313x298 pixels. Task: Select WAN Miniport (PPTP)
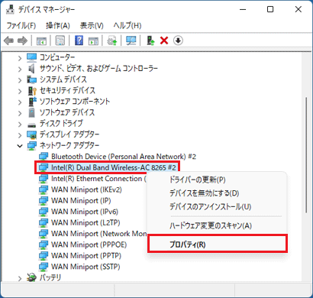pyautogui.click(x=86, y=255)
